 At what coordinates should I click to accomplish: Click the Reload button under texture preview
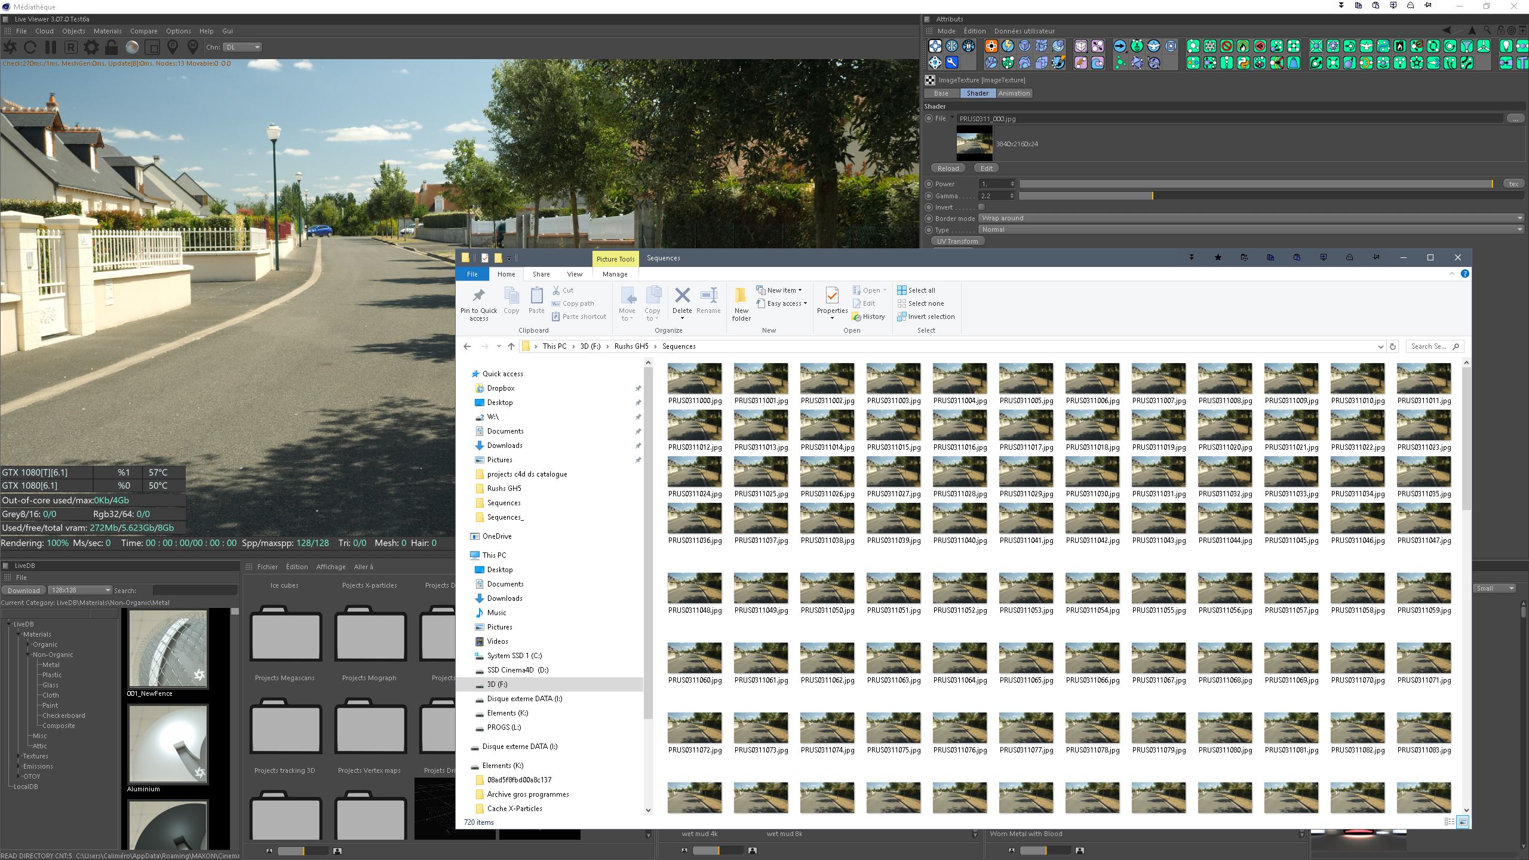tap(948, 168)
